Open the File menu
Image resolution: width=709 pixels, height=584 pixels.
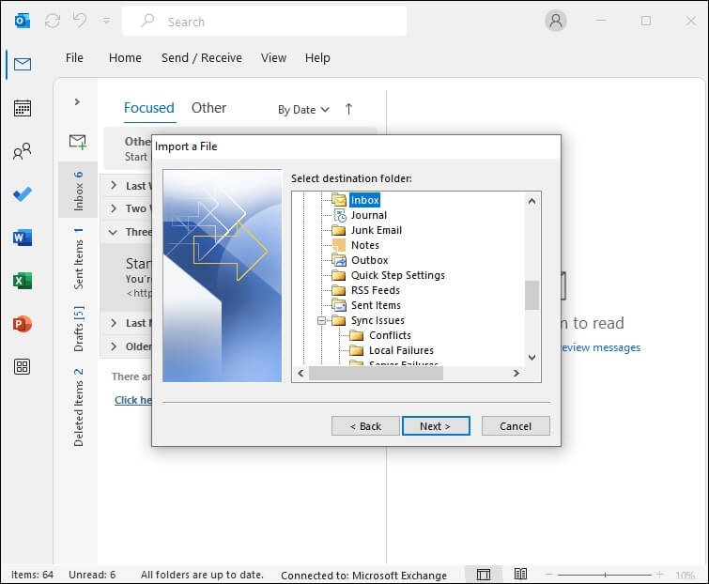(x=74, y=58)
